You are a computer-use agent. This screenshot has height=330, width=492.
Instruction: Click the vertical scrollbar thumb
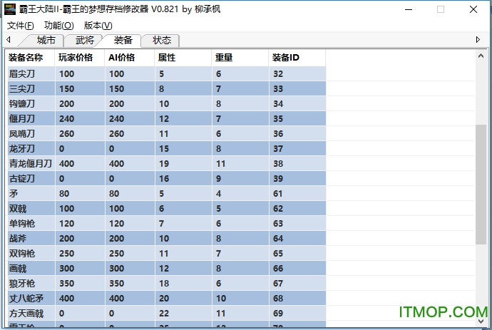481,185
